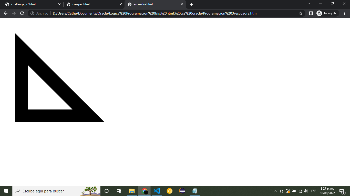Open a new browser tab

192,4
